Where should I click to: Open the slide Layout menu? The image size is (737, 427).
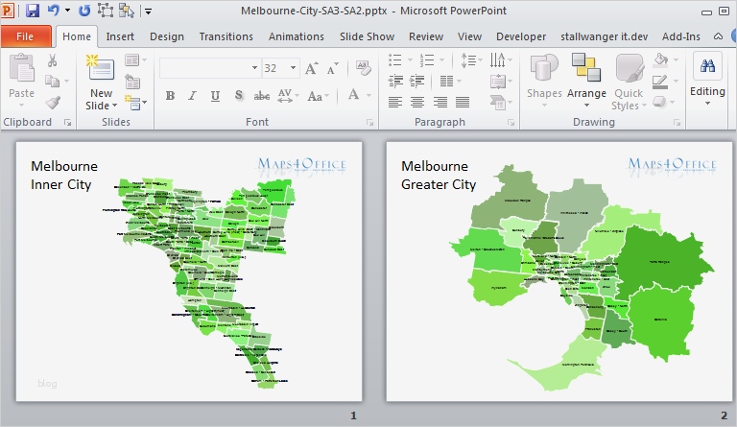[x=135, y=60]
